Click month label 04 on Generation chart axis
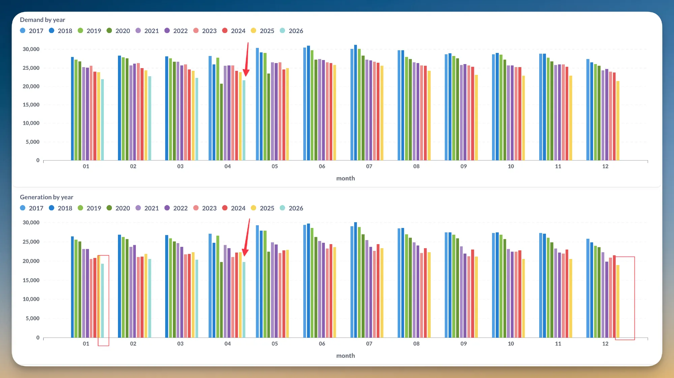 point(227,344)
